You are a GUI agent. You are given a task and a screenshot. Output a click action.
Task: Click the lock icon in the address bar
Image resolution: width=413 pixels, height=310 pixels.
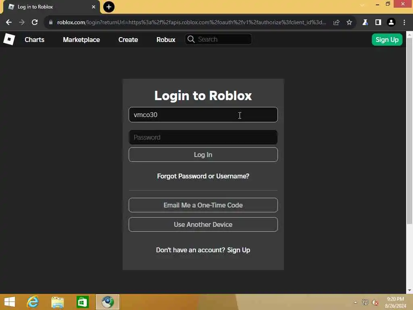(50, 23)
